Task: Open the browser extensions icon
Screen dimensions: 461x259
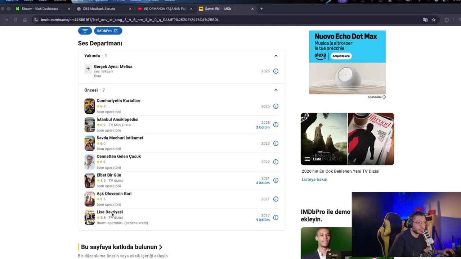Action: [447, 20]
